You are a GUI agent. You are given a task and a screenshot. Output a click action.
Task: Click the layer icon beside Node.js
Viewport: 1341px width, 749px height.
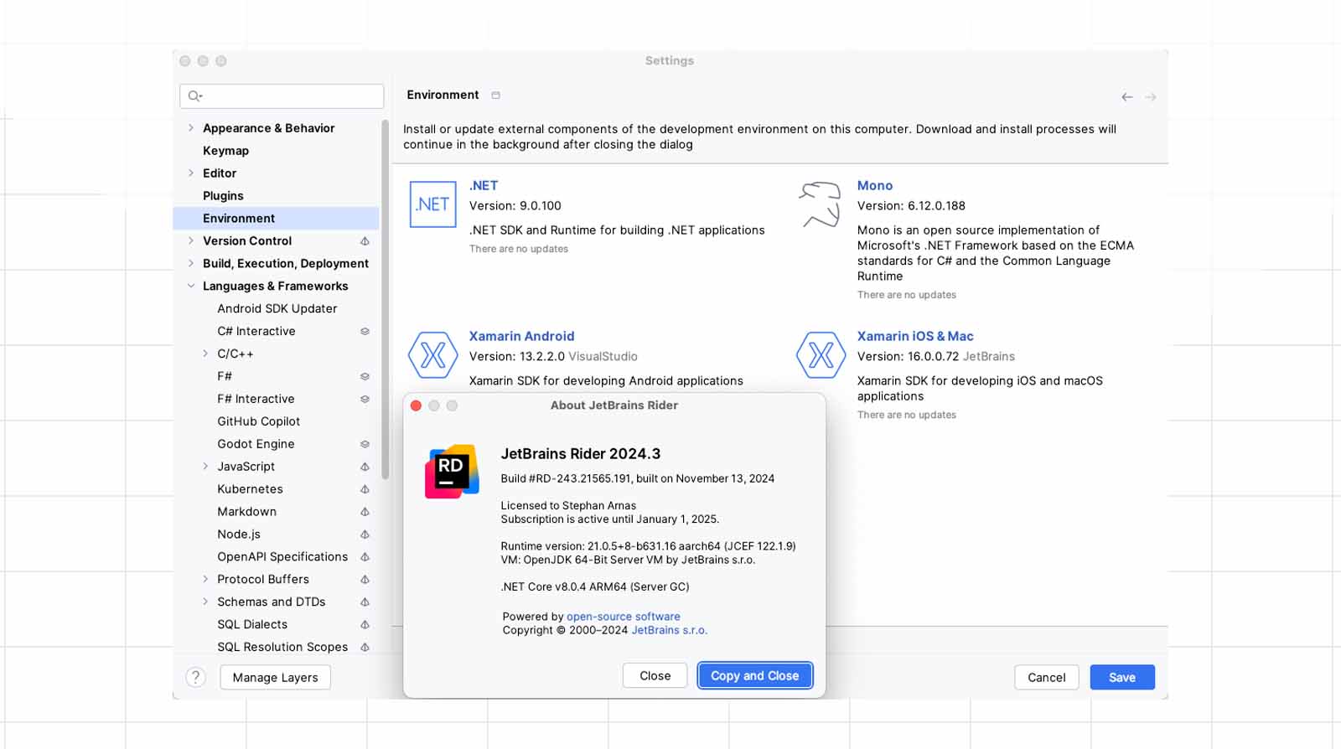pyautogui.click(x=365, y=535)
